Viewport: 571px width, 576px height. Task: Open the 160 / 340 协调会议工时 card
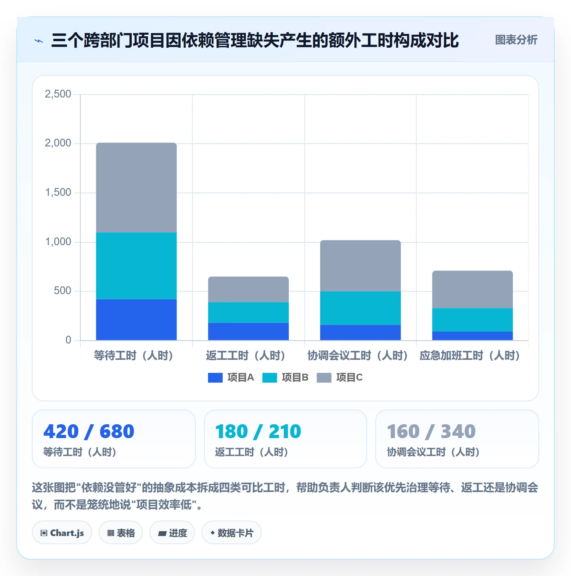pyautogui.click(x=457, y=439)
